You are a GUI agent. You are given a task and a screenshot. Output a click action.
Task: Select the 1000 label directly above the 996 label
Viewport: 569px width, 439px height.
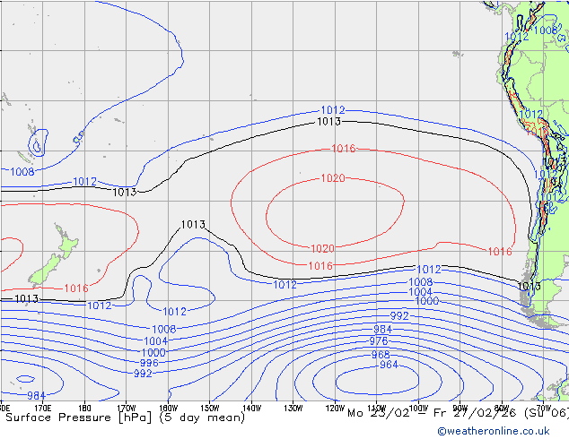tap(153, 353)
